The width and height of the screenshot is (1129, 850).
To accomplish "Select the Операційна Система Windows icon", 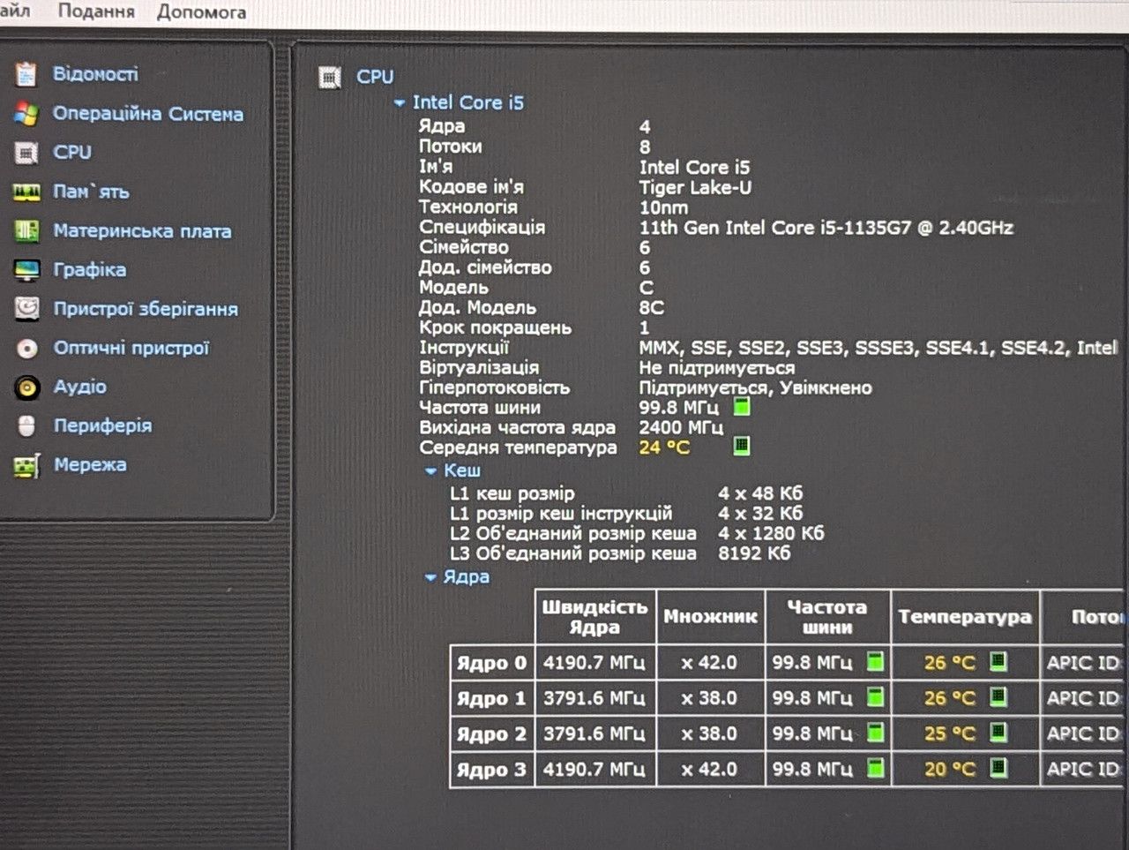I will [26, 114].
